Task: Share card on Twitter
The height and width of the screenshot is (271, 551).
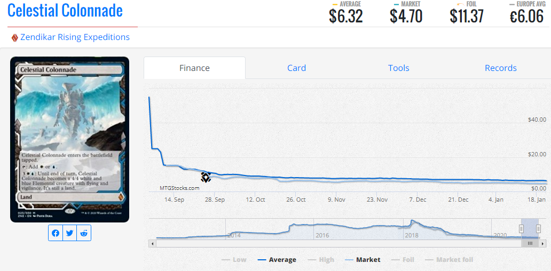Action: [x=69, y=233]
